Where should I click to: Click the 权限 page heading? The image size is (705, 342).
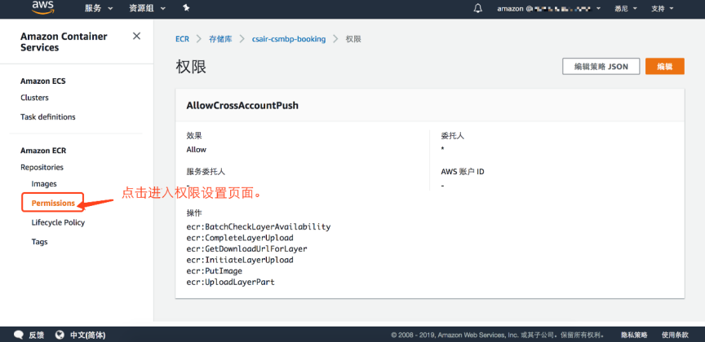(x=191, y=67)
